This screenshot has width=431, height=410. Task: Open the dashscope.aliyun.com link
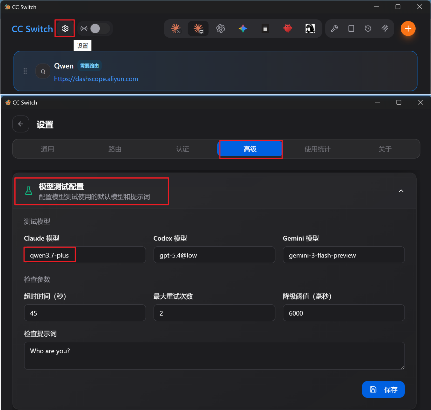[96, 79]
